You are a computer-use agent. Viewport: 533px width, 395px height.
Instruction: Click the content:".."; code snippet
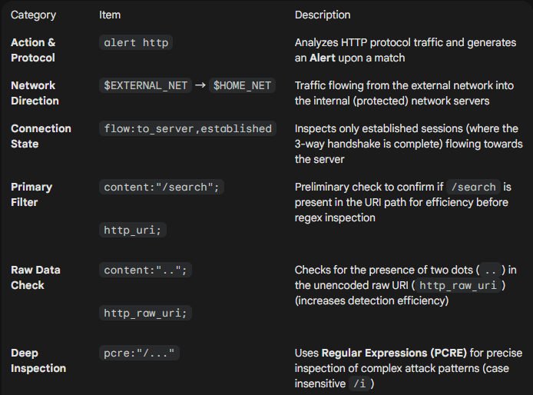click(146, 271)
